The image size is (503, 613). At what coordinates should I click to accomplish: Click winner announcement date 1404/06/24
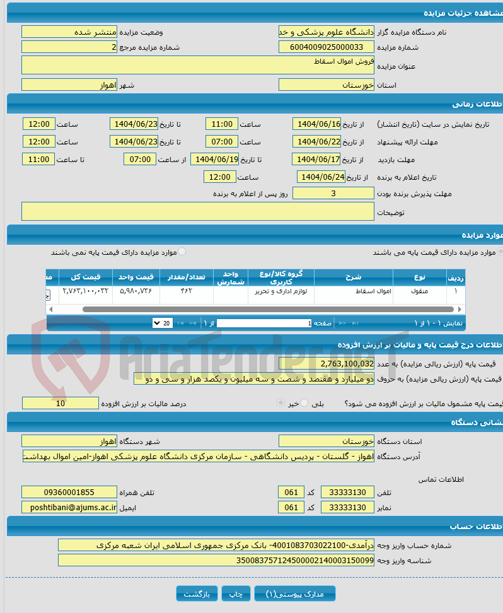(321, 177)
